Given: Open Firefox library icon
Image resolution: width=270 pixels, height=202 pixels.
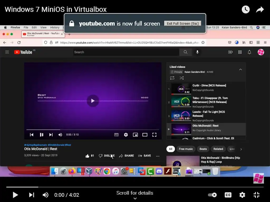Looking at the screenshot, I should 244,42.
